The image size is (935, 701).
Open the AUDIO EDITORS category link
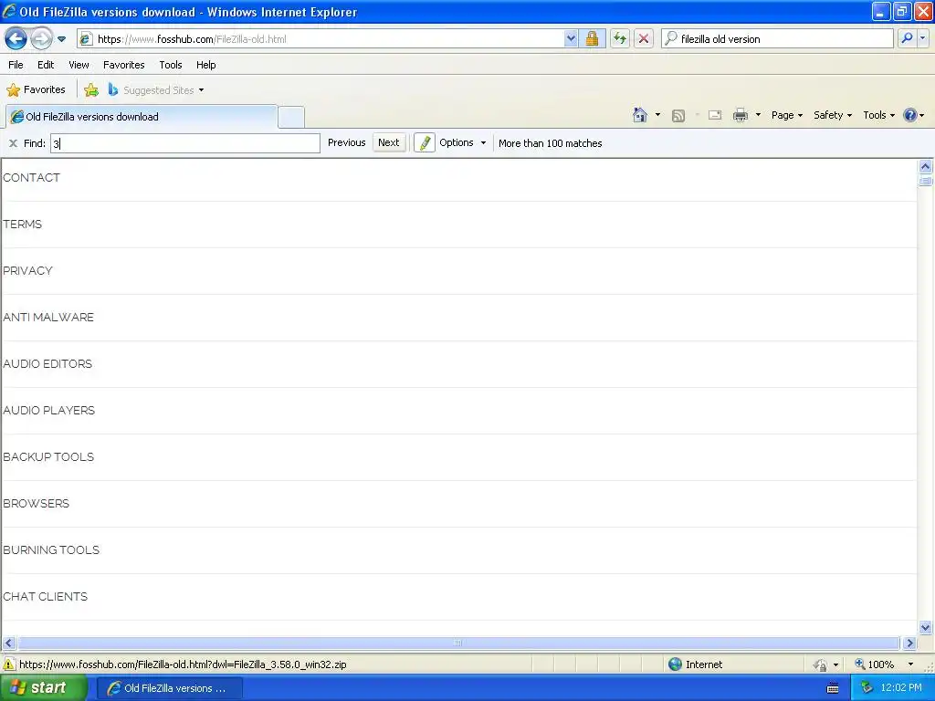(47, 363)
